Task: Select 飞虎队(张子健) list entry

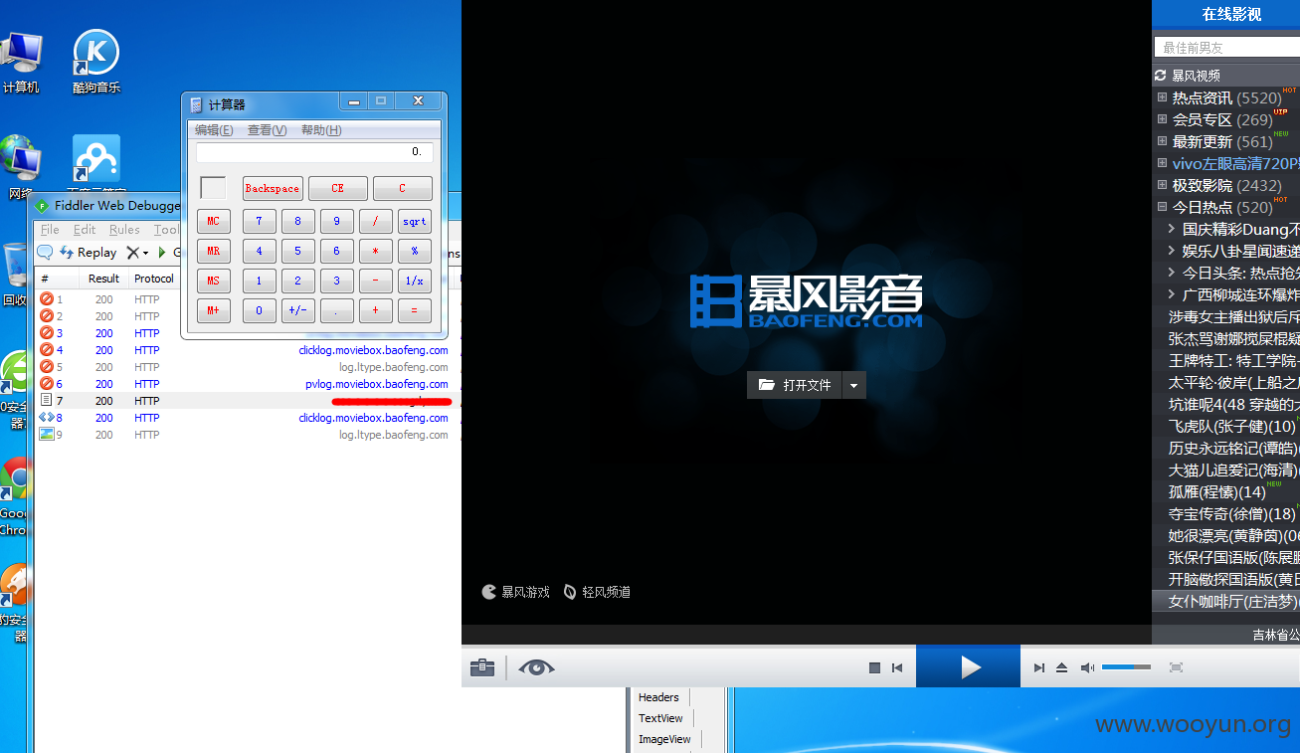Action: 1231,426
